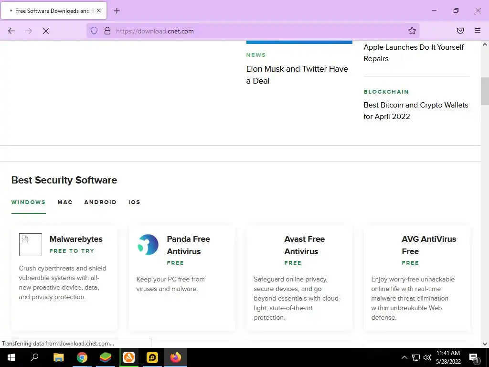Open the volume control tray icon
The width and height of the screenshot is (489, 367).
(427, 357)
